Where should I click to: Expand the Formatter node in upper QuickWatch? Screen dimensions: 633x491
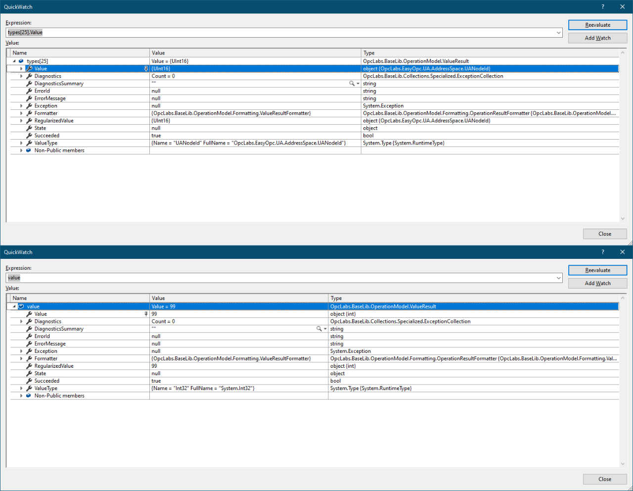pos(21,113)
